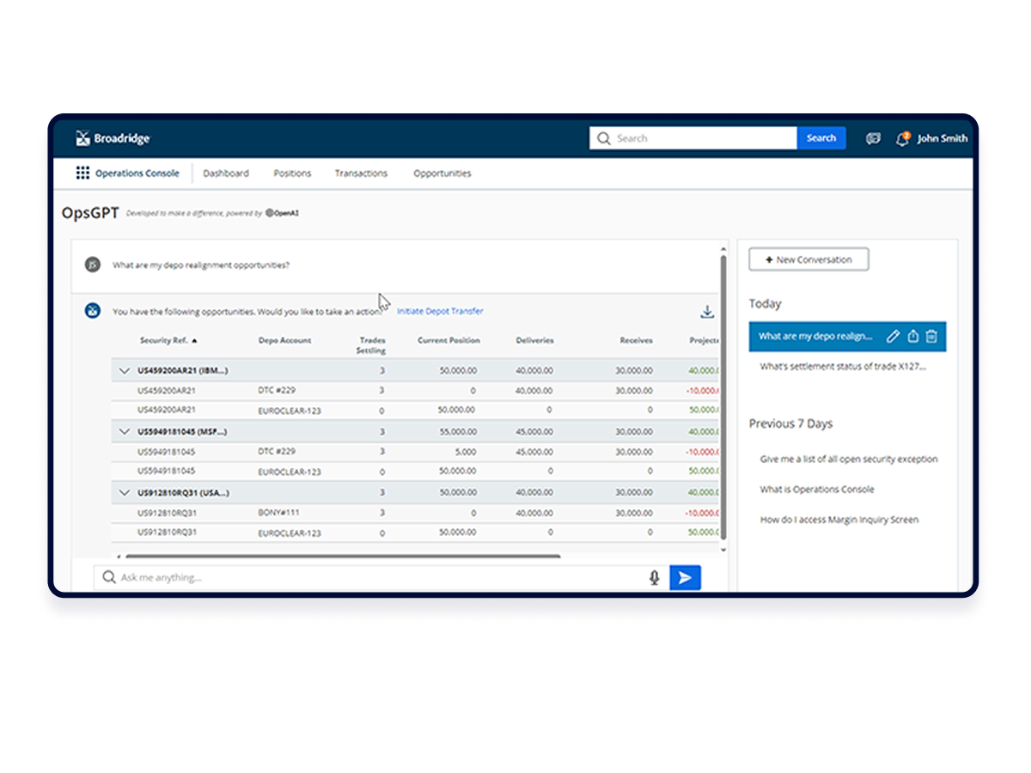Open the notifications bell icon
The image size is (1031, 773).
point(902,138)
